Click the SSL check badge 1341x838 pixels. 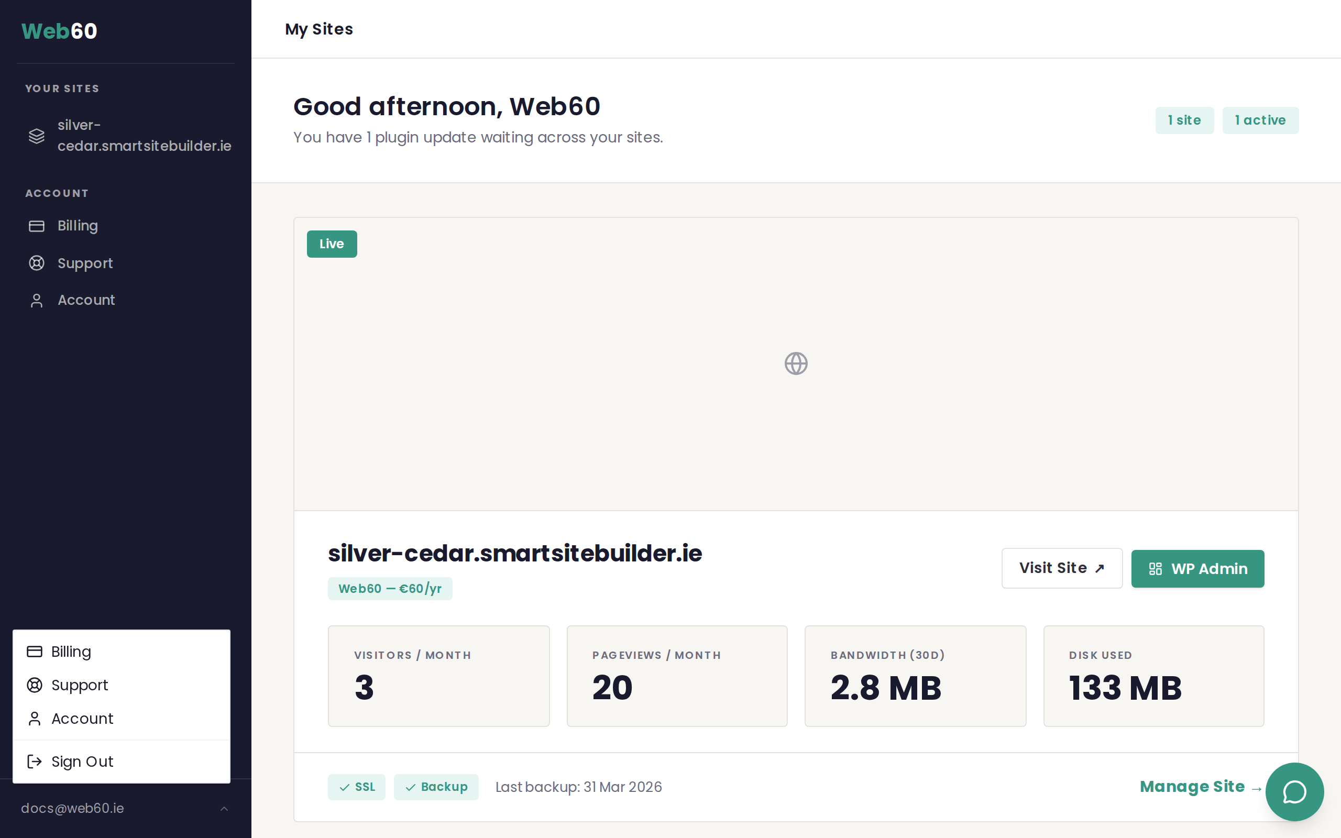coord(356,787)
